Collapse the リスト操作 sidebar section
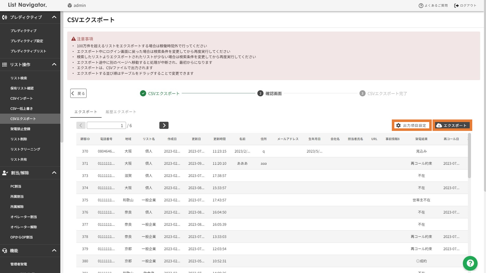 tap(54, 65)
